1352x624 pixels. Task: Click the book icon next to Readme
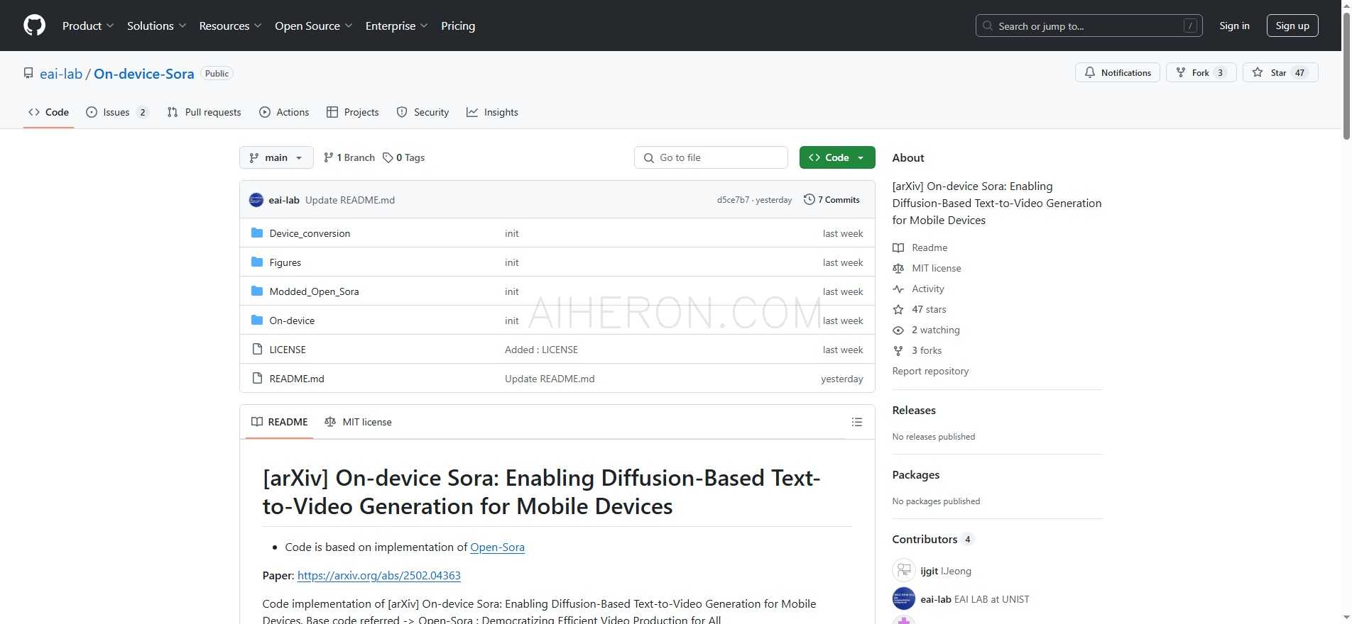(898, 247)
